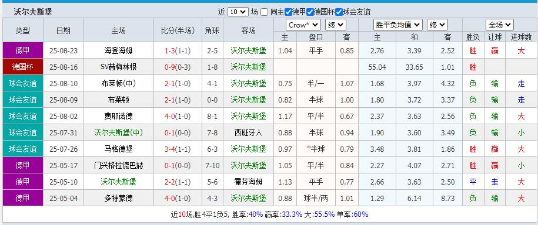The image size is (538, 225).
Task: Enable the 同主 checkbox
Action: (x=264, y=12)
